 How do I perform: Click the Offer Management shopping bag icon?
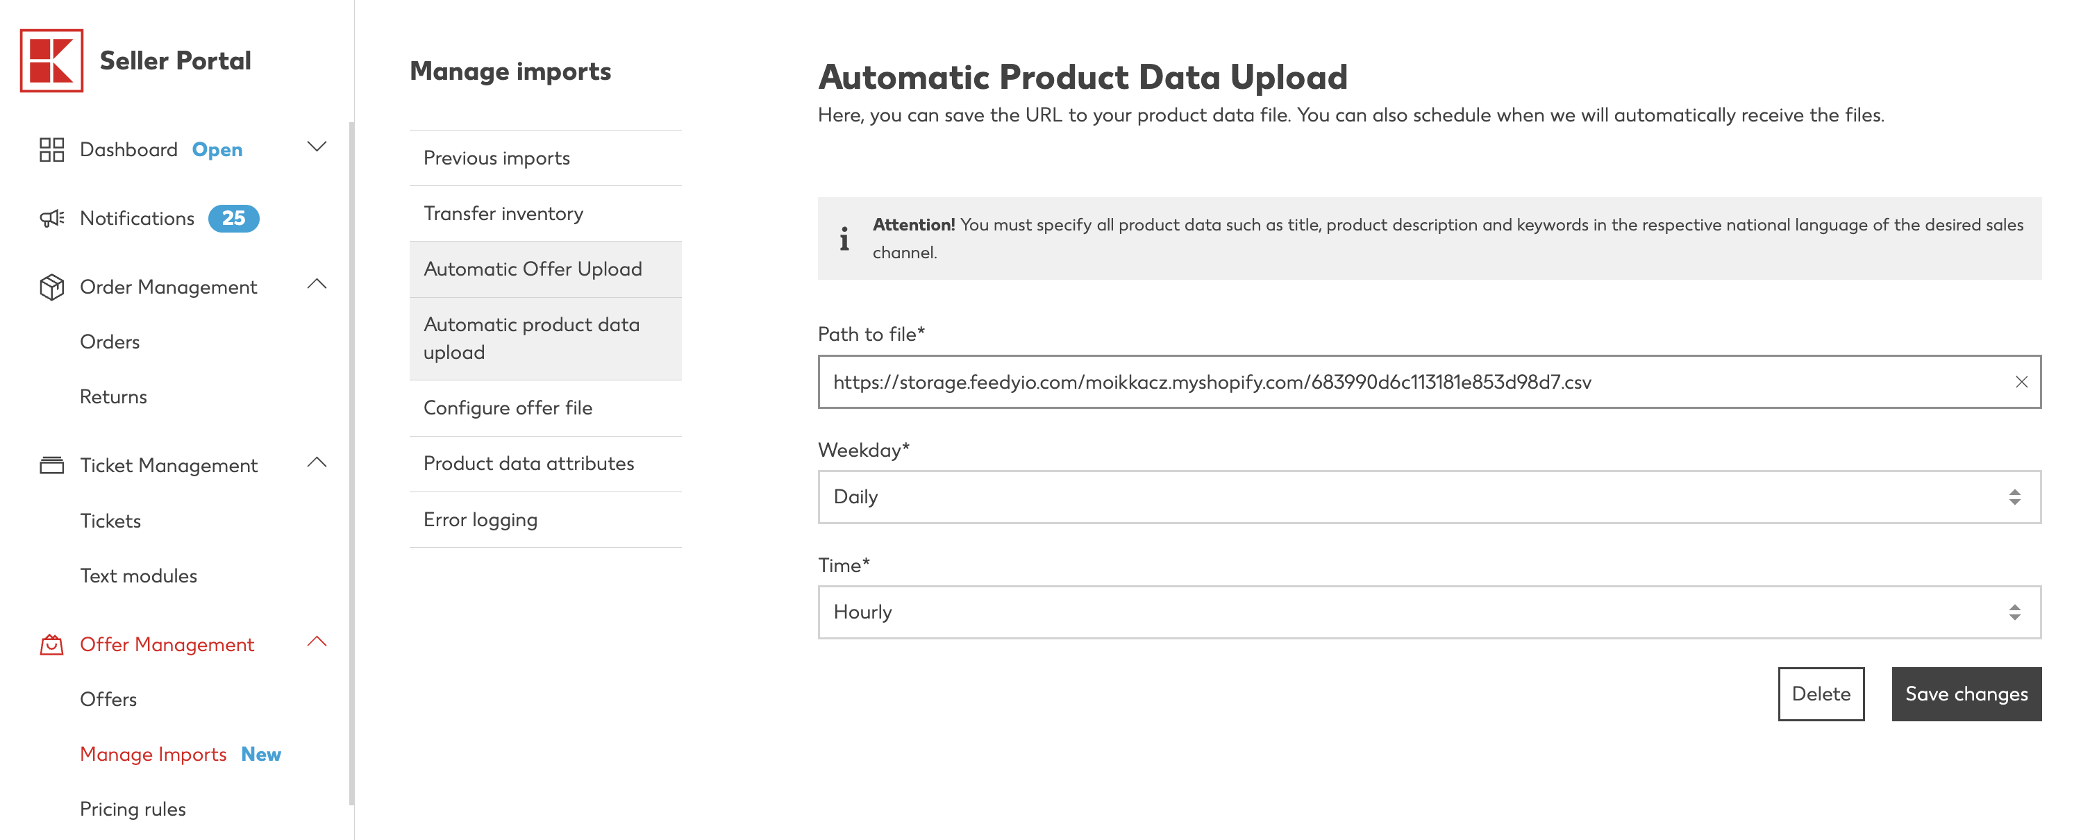(51, 644)
